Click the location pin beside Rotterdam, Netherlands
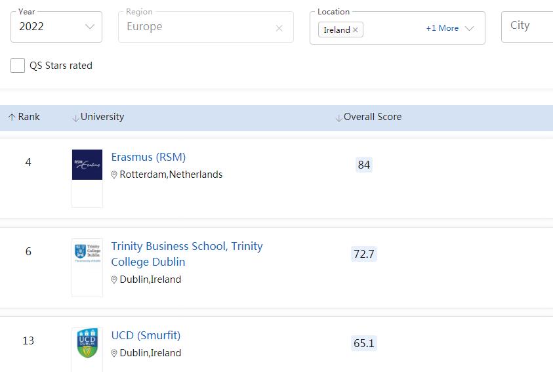The image size is (553, 372). [114, 175]
